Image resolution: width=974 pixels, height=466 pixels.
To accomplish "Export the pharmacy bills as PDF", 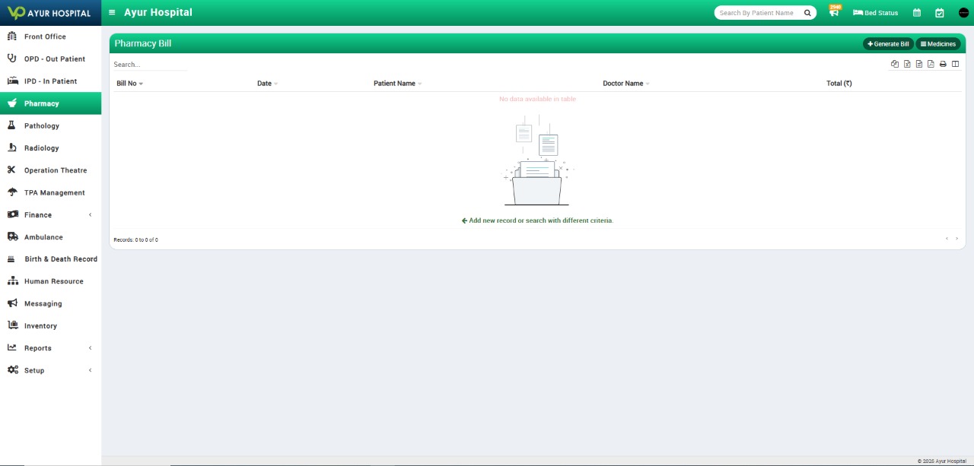I will coord(930,64).
